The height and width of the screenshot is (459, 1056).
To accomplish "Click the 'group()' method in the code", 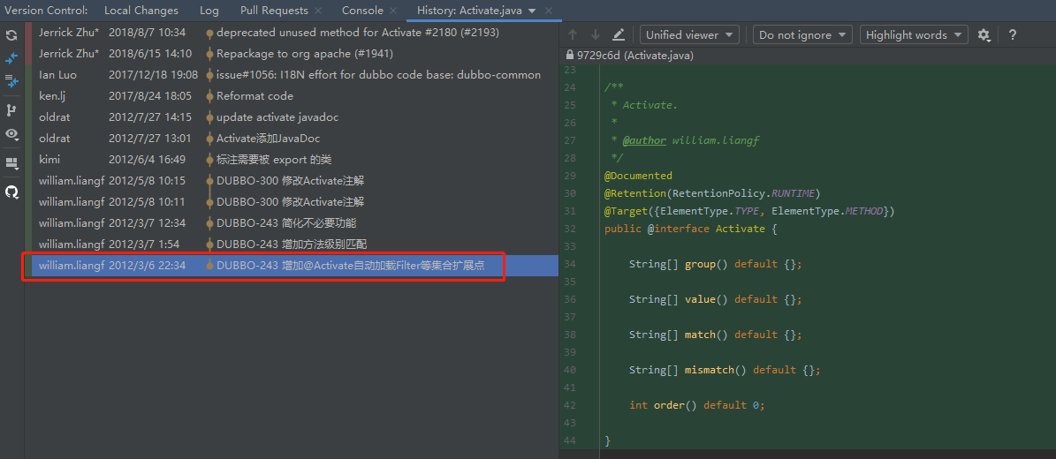I will (x=706, y=265).
